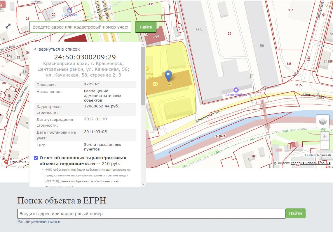Click the report price 210 руб. label
This screenshot has width=333, height=232.
click(111, 164)
